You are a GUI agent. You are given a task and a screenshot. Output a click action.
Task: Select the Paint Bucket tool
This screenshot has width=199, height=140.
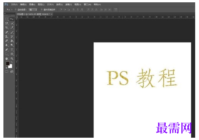pos(12,41)
